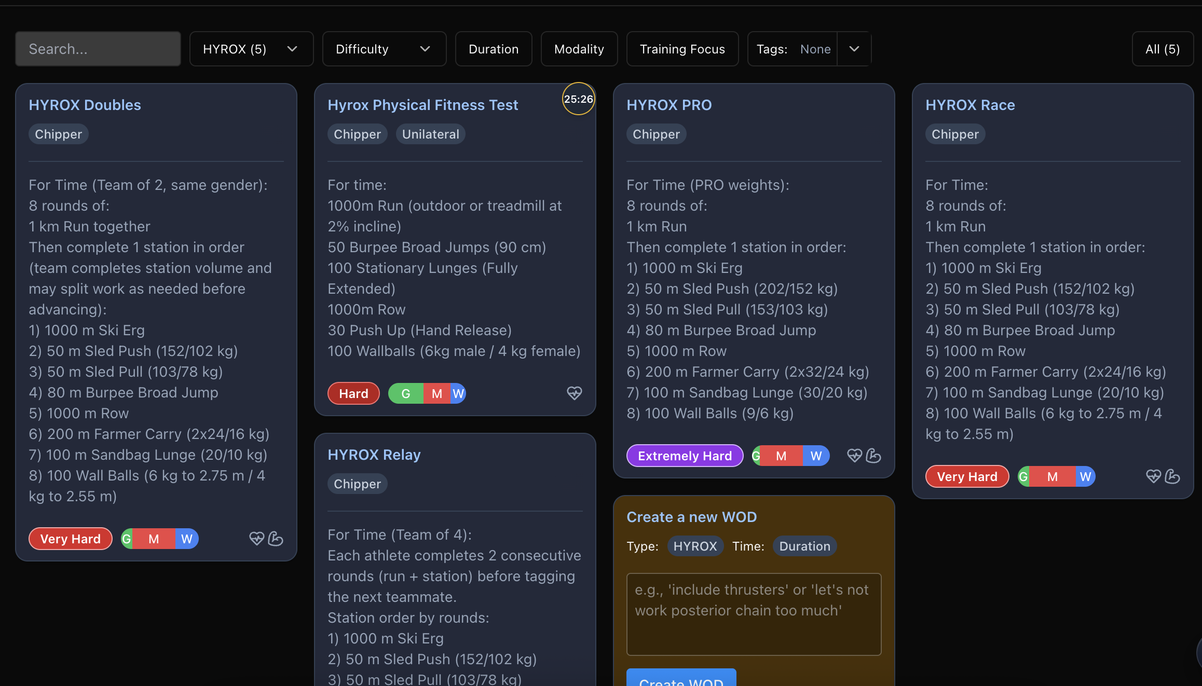Click the All (5) button
Screen dimensions: 1202x686
point(1163,49)
